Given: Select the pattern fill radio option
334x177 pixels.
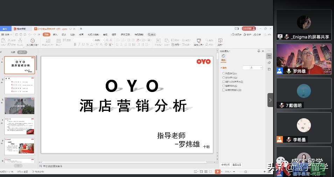Looking at the screenshot, I should coord(223,86).
